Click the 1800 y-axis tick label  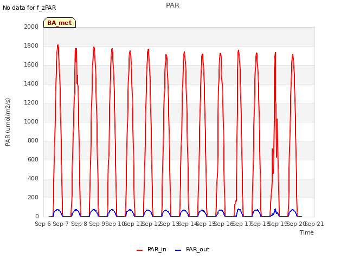(x=31, y=45)
